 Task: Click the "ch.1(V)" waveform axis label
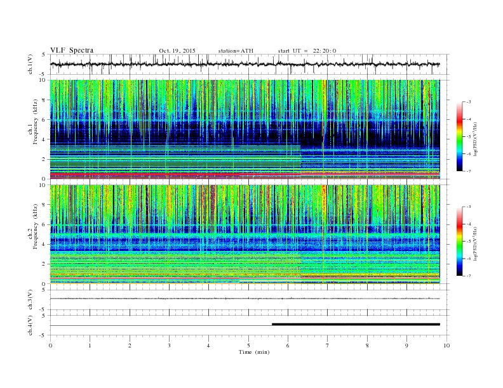tap(30, 64)
